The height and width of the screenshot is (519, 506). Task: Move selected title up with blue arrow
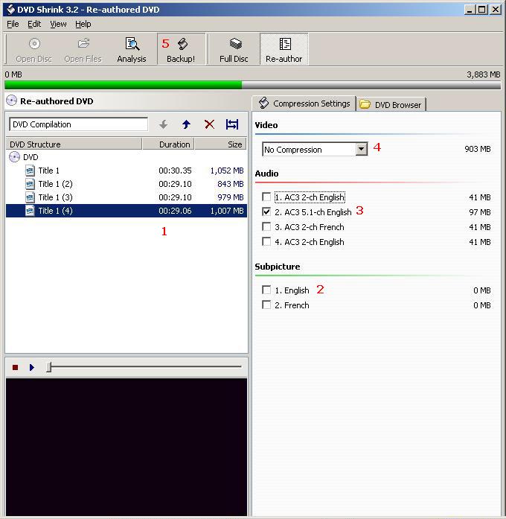(x=186, y=124)
